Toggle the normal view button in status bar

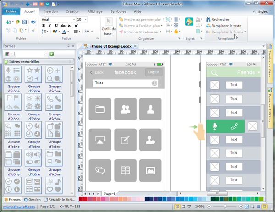point(177,207)
